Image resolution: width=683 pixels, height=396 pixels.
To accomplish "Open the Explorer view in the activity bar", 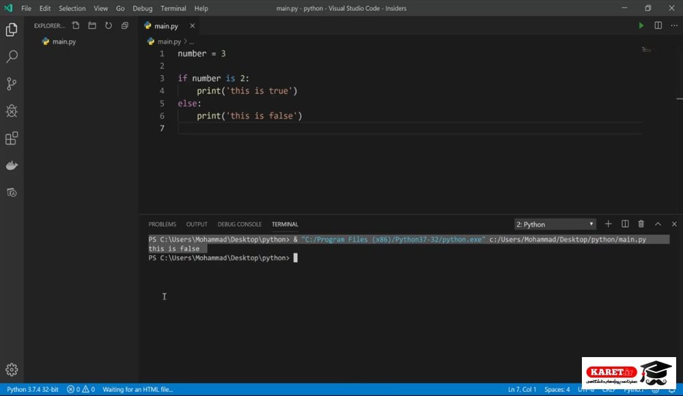I will tap(12, 29).
